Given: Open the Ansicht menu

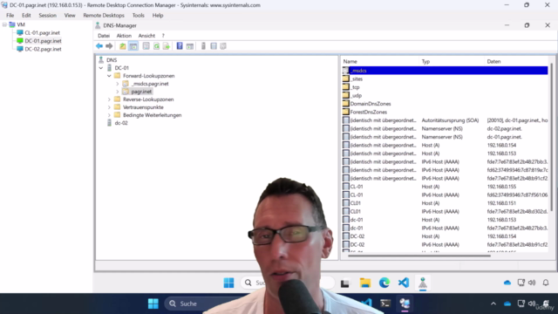Looking at the screenshot, I should [146, 36].
